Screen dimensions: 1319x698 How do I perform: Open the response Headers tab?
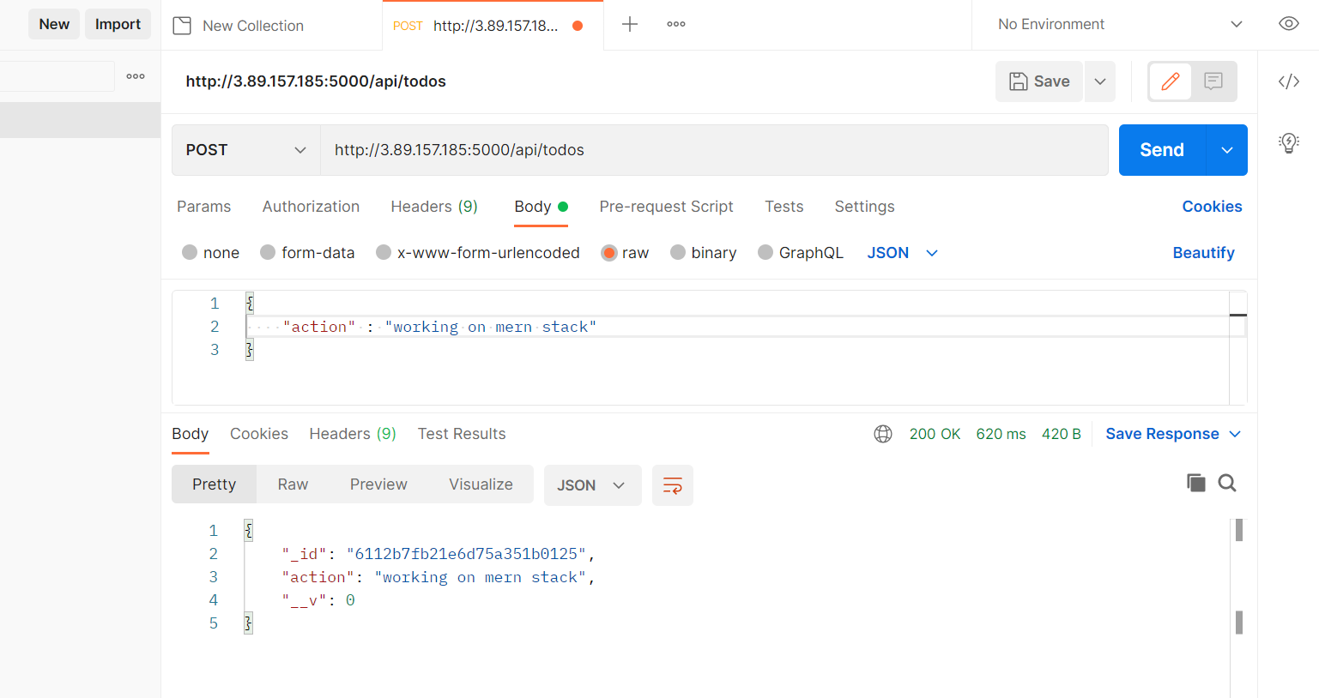352,434
